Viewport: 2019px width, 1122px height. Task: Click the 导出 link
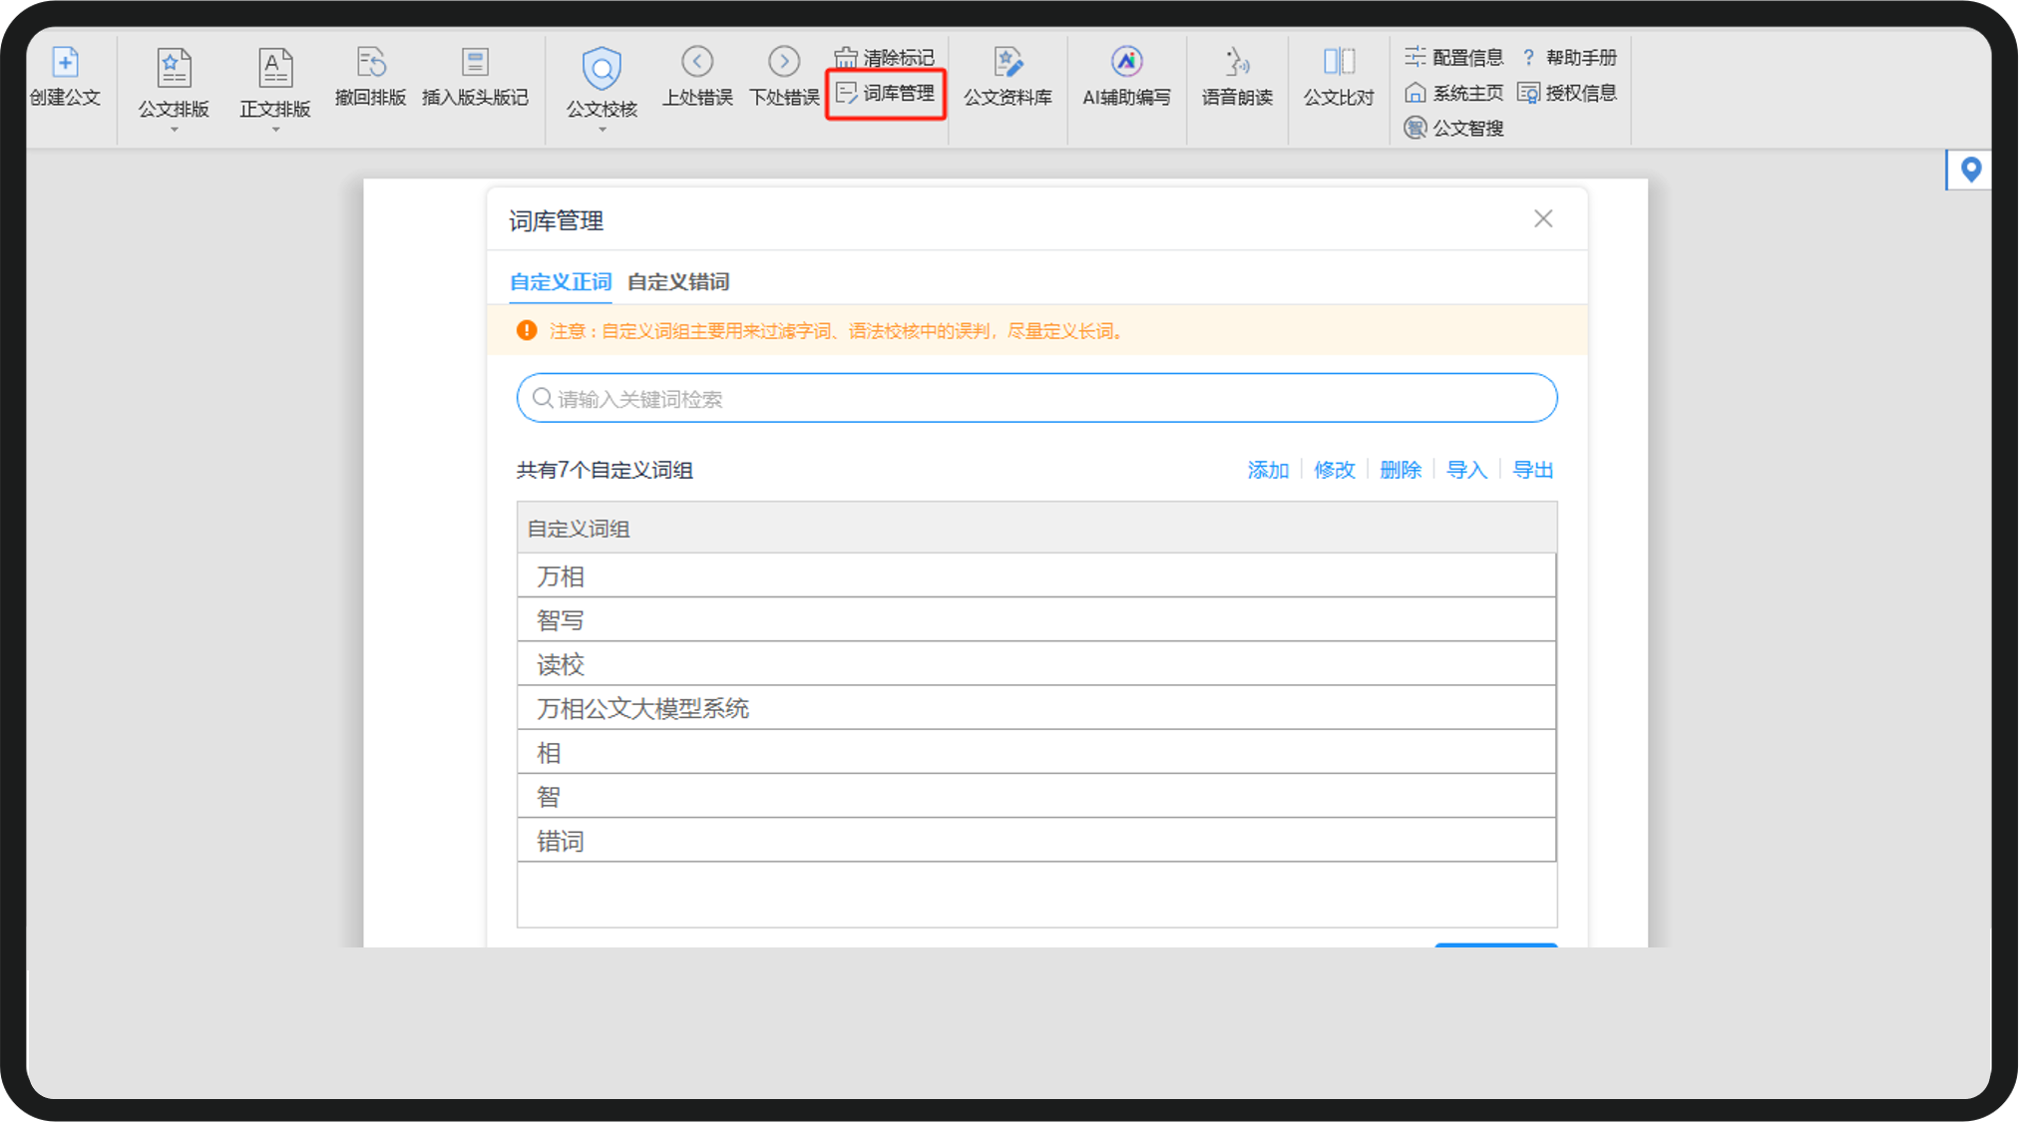pyautogui.click(x=1533, y=470)
